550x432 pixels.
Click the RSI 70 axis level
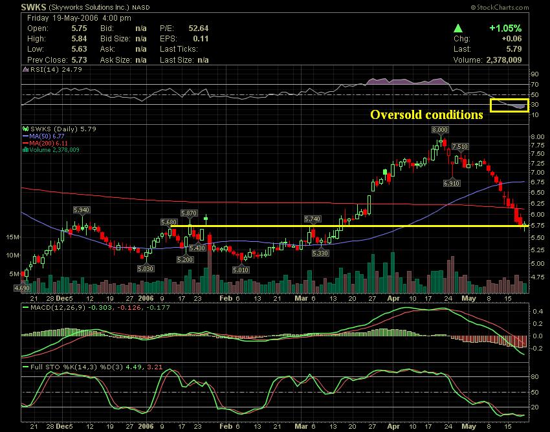(x=534, y=85)
